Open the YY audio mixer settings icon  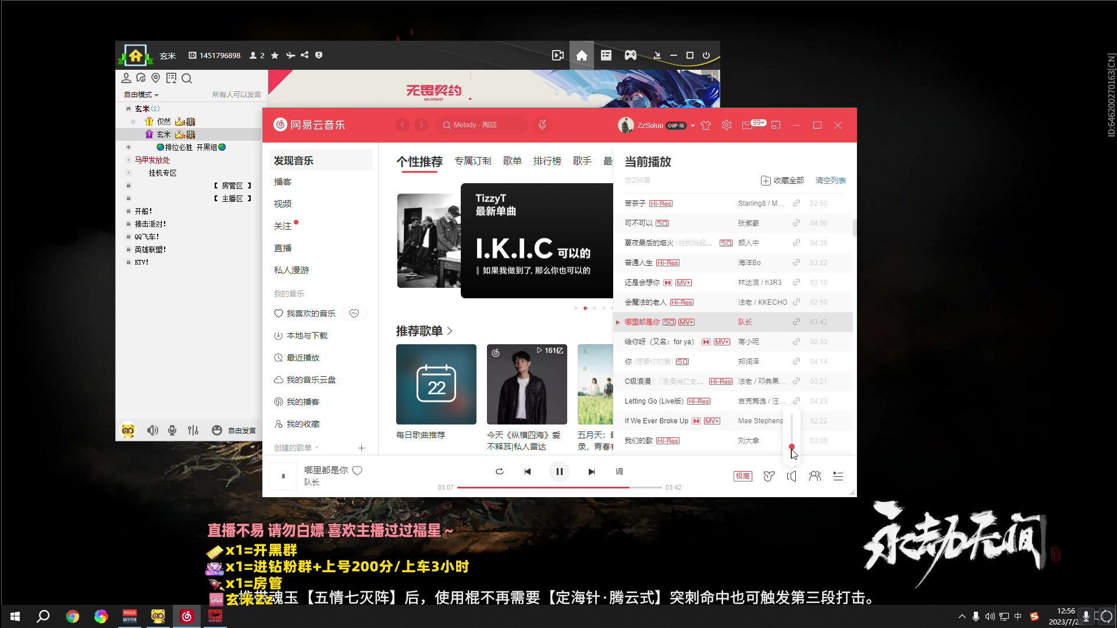tap(193, 430)
